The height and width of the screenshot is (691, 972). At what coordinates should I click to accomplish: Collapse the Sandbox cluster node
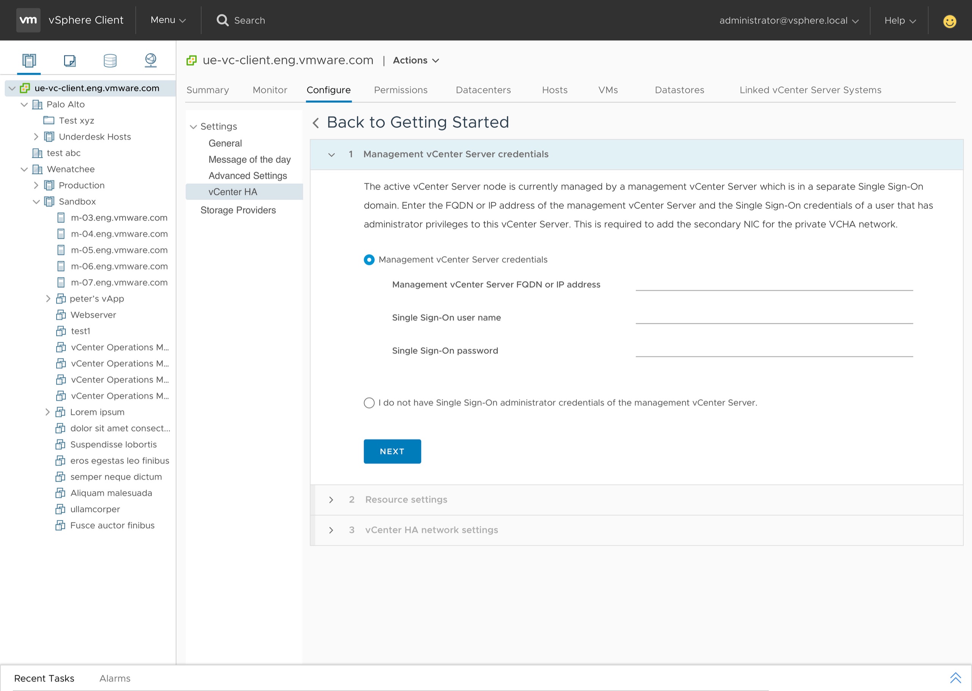point(36,202)
